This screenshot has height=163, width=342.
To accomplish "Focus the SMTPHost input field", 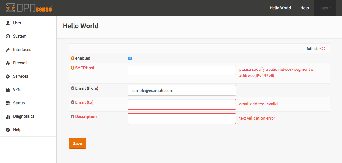I will click(182, 70).
